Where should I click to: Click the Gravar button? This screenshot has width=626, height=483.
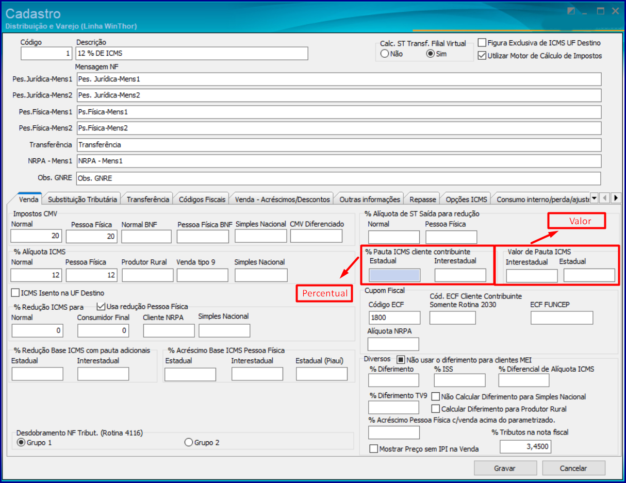pos(505,468)
